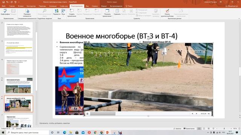Switch to the Слайд-шоу tab
The image size is (241, 135).
pyautogui.click(x=64, y=6)
